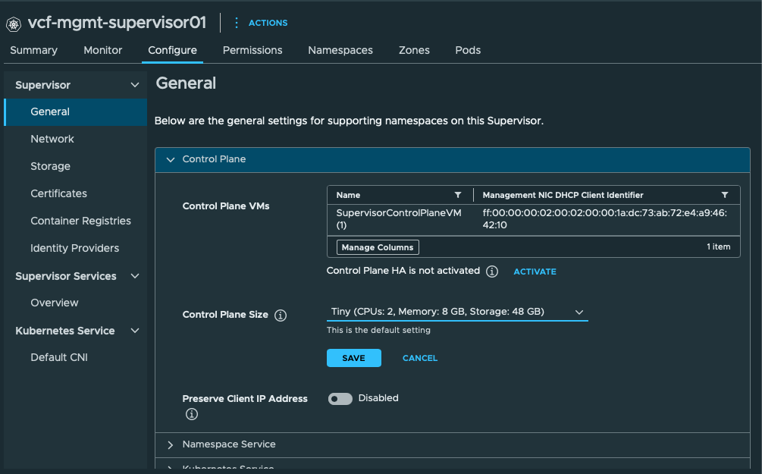Screen dimensions: 762x474
Task: Filter the Name column
Action: click(x=457, y=195)
